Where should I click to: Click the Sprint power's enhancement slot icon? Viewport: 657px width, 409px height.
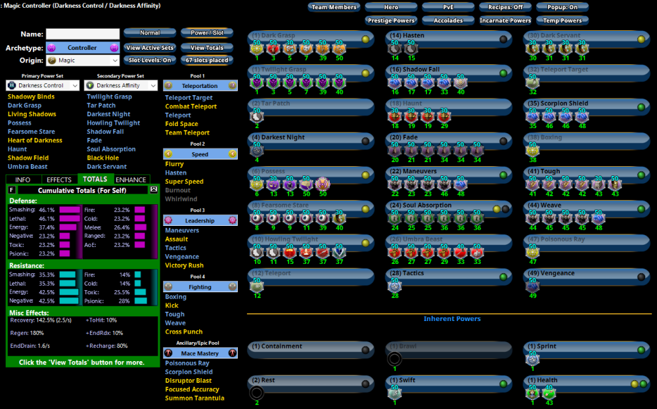click(533, 358)
